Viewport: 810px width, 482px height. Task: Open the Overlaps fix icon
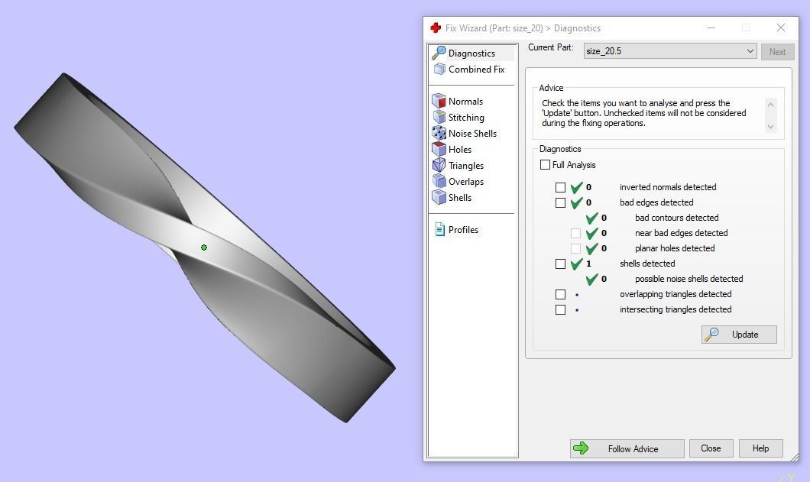coord(439,181)
